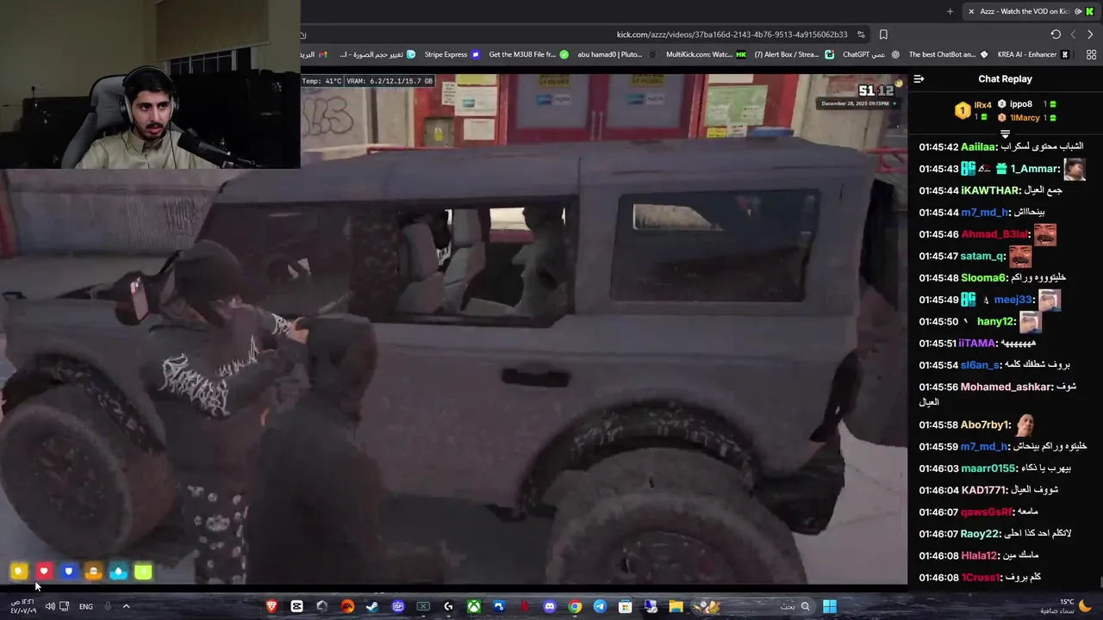Image resolution: width=1103 pixels, height=620 pixels.
Task: Open the weather widget showing 15°C
Action: 1067,606
